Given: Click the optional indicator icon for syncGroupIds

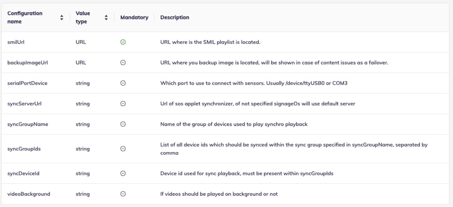Looking at the screenshot, I should pyautogui.click(x=123, y=149).
